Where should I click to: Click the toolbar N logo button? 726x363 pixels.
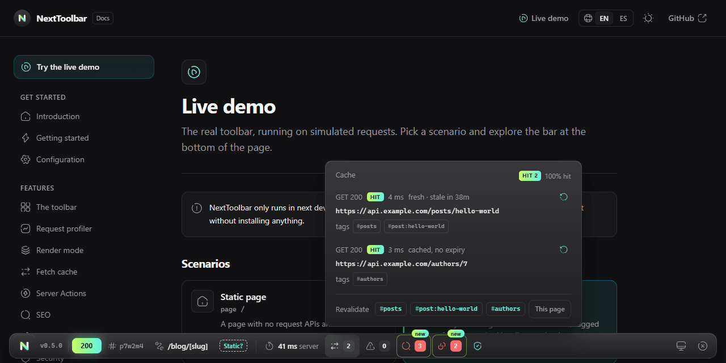pyautogui.click(x=24, y=346)
